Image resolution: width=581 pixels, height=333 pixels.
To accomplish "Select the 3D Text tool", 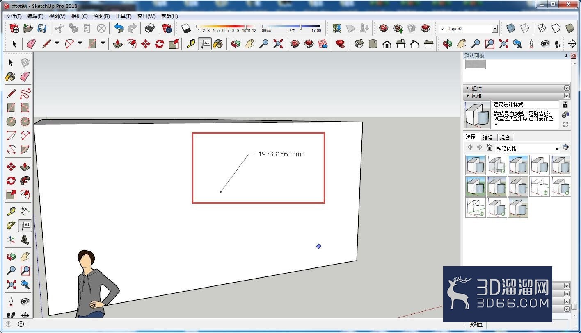I will (25, 240).
